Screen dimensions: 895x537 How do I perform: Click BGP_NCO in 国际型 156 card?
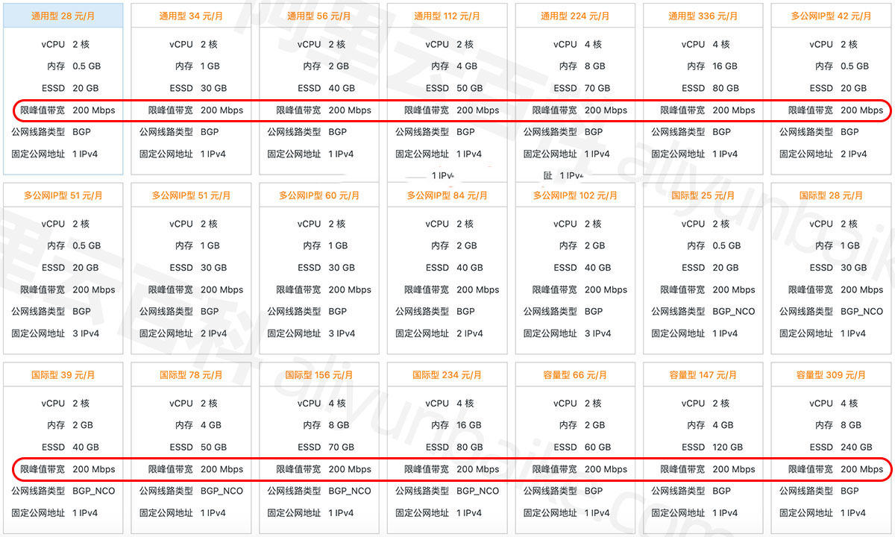coord(350,492)
